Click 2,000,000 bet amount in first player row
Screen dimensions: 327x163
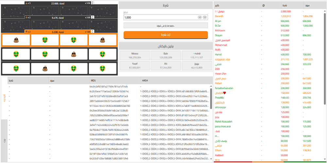pyautogui.click(x=286, y=11)
